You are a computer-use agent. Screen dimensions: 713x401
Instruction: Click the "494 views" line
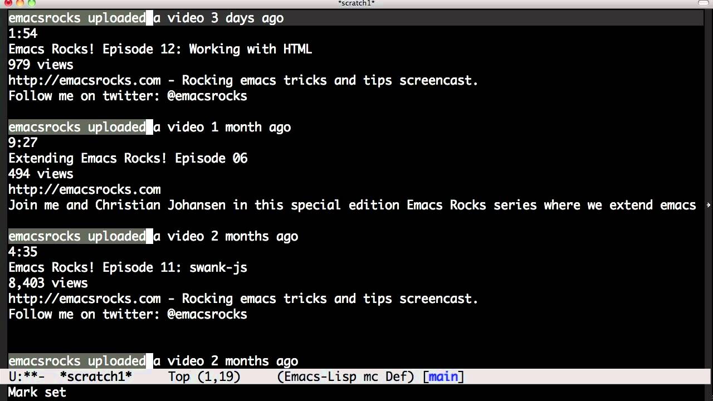41,174
